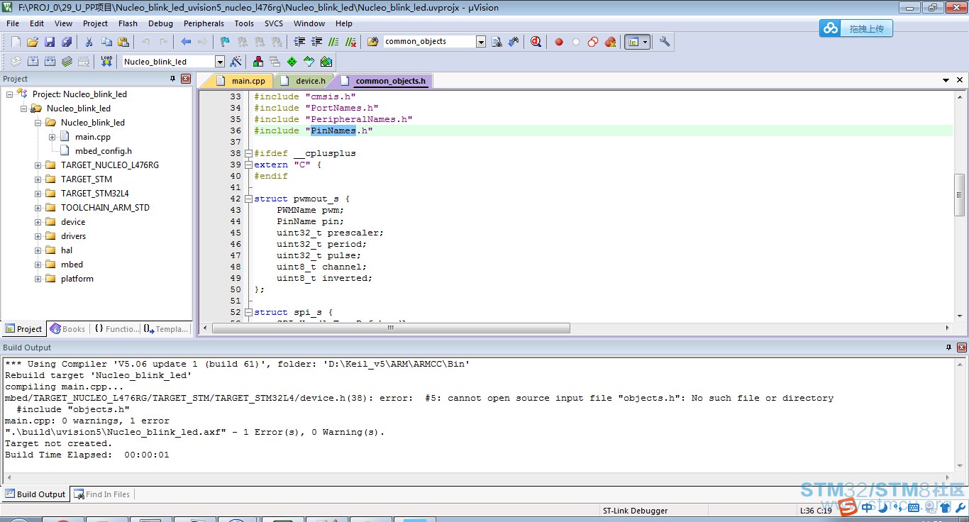Switch to the Templates panel tab
Screen dimensions: 969x522
click(166, 329)
